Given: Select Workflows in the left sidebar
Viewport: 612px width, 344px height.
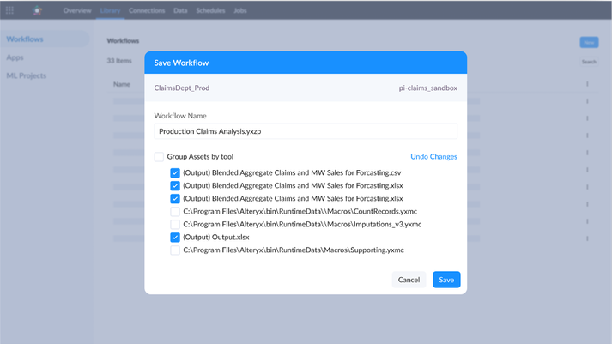Looking at the screenshot, I should pos(25,39).
